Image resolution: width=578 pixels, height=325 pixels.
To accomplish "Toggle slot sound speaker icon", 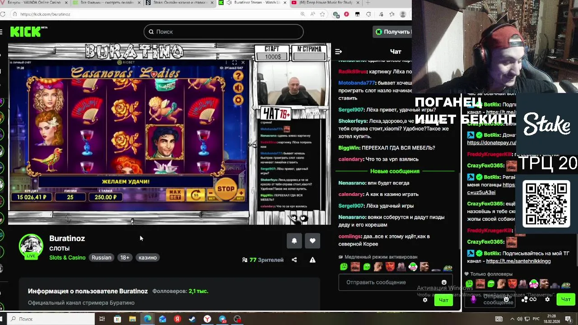I will point(238,88).
